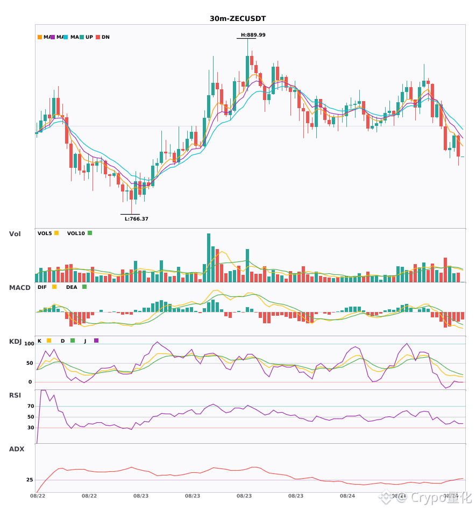This screenshot has height=511, width=476.
Task: Click the H:889.99 high price label
Action: (x=253, y=35)
